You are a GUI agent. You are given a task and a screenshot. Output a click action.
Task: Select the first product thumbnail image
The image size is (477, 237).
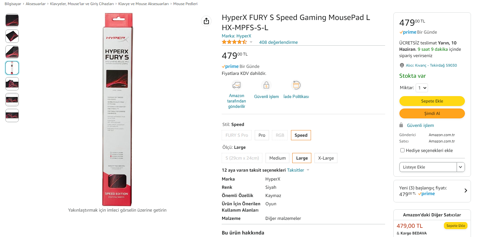click(12, 20)
